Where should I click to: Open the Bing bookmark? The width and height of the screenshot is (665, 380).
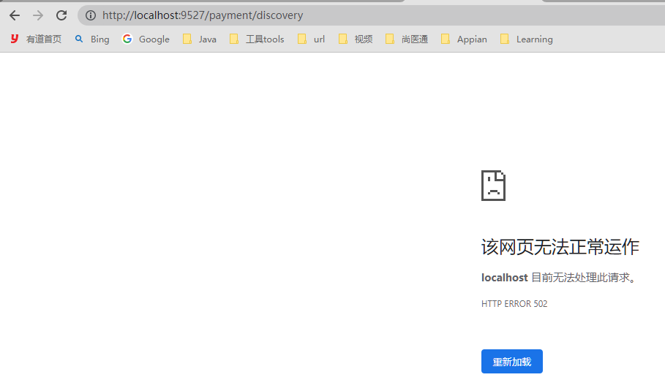point(92,39)
